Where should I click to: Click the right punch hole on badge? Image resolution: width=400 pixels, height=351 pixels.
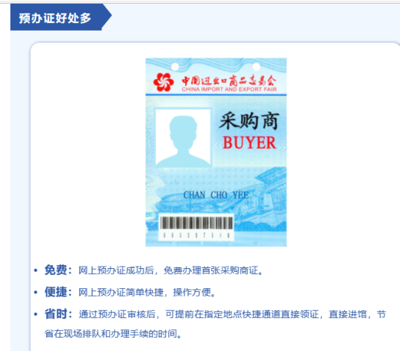coord(257,67)
